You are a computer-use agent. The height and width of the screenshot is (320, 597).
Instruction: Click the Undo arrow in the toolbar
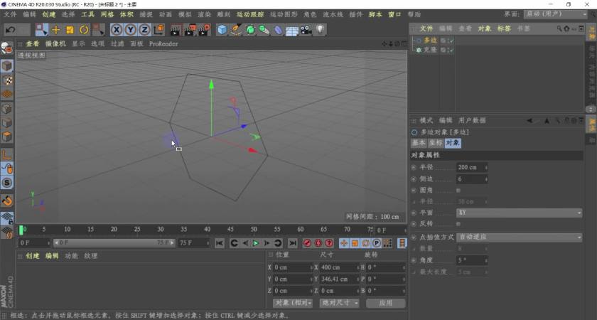point(10,29)
